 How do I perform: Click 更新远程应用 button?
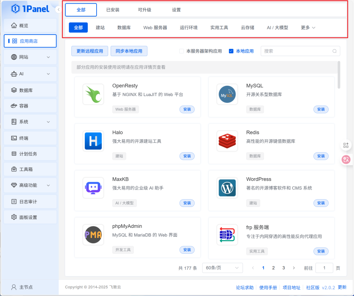[x=90, y=51]
